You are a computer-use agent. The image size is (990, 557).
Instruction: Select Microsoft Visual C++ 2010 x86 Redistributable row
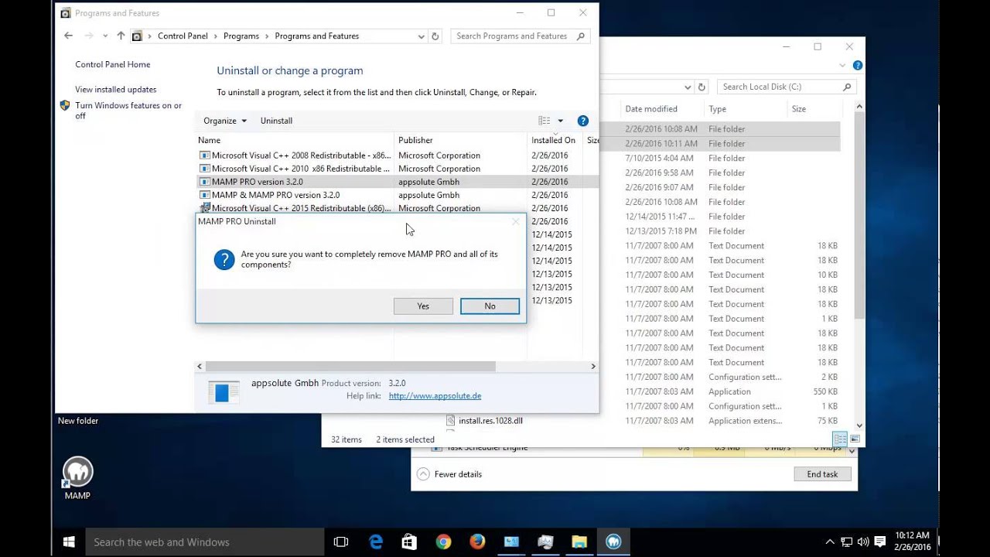[x=397, y=169]
